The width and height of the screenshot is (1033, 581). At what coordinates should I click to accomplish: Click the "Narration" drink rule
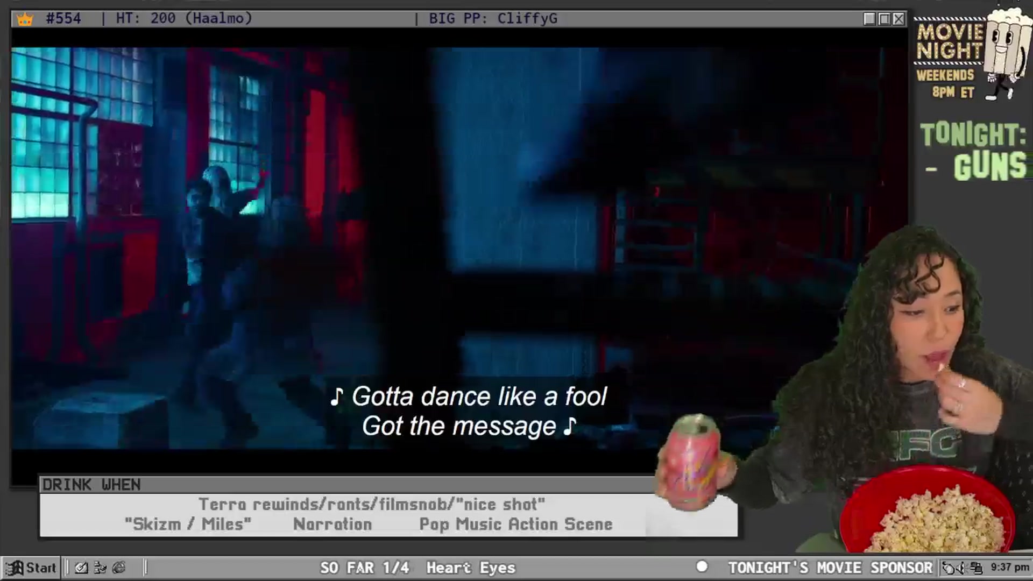tap(332, 524)
